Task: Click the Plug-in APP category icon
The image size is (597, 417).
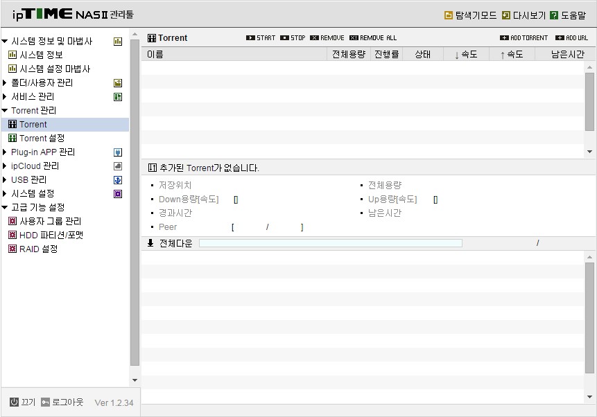Action: [118, 152]
